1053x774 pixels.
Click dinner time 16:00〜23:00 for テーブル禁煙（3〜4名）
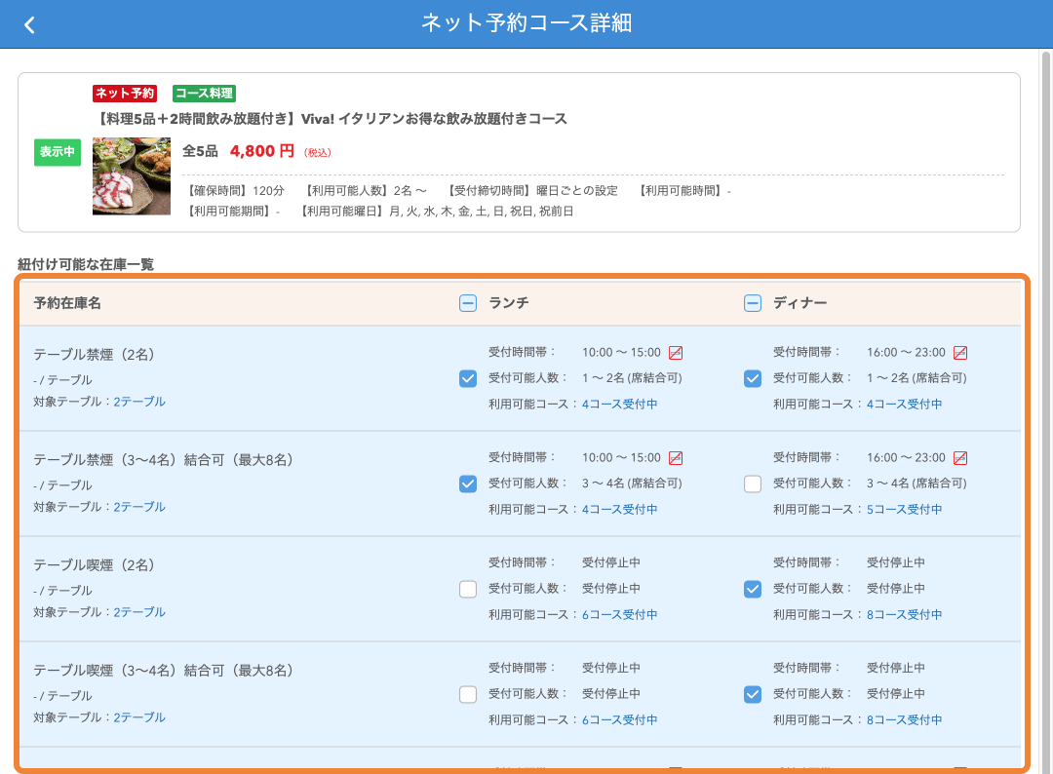click(x=906, y=458)
